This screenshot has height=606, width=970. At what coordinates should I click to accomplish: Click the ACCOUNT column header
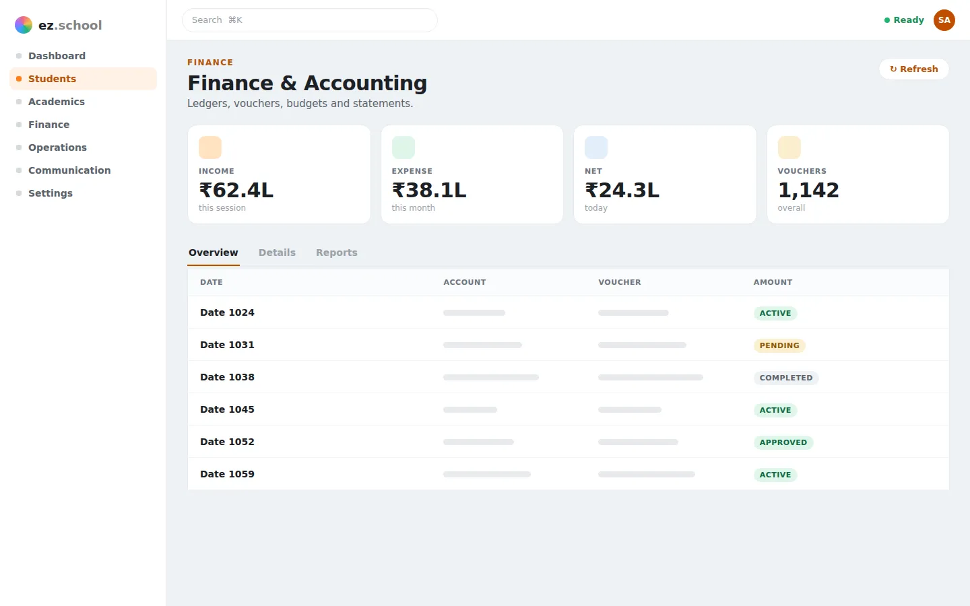tap(465, 282)
